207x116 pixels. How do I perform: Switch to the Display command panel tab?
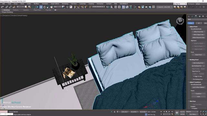(203, 16)
